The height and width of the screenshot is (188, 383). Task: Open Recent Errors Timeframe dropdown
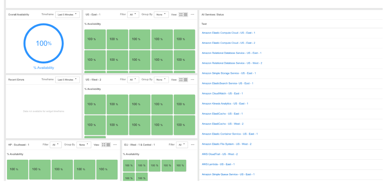coord(68,80)
